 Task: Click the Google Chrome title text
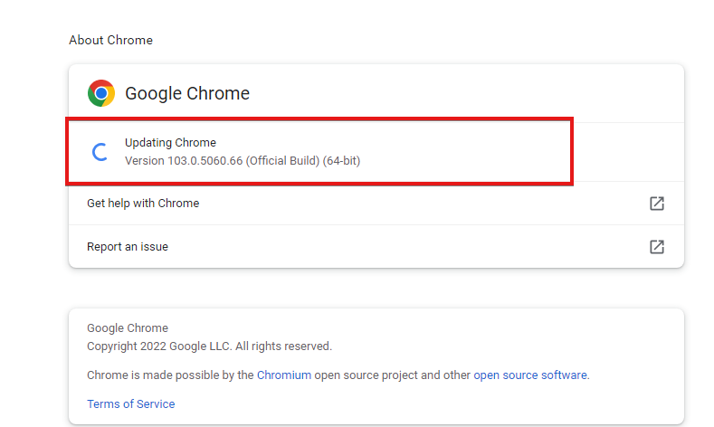[x=187, y=93]
